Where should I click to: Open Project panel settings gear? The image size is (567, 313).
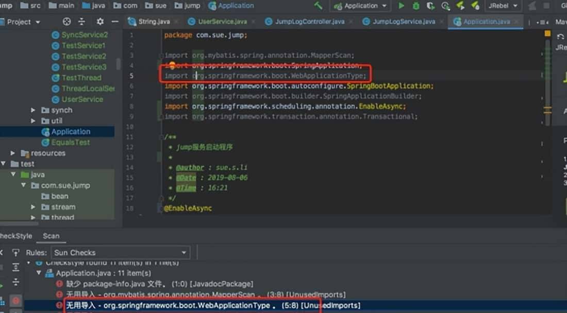[100, 22]
